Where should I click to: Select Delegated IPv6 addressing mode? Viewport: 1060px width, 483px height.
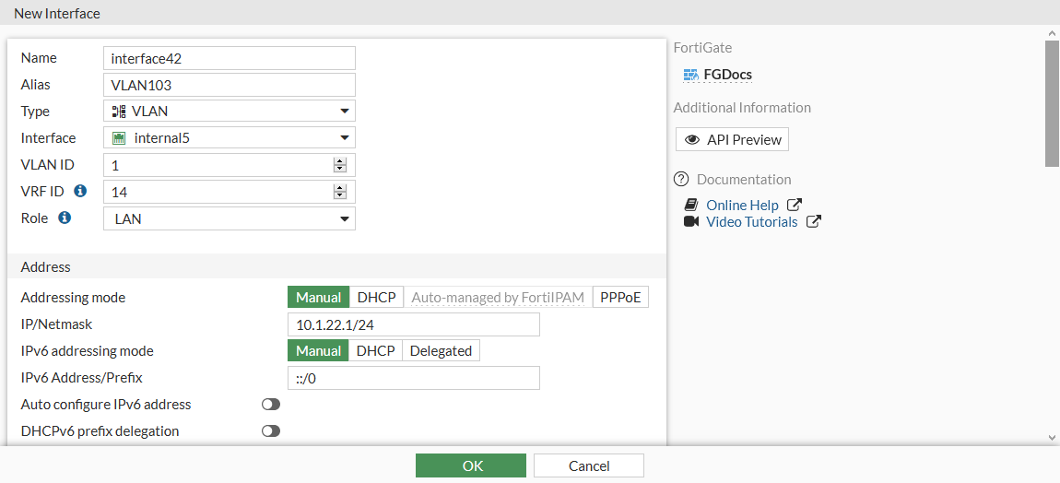click(441, 350)
